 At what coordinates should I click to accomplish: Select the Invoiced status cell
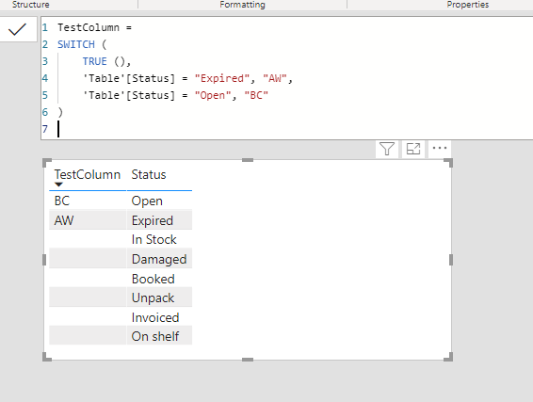pyautogui.click(x=159, y=317)
